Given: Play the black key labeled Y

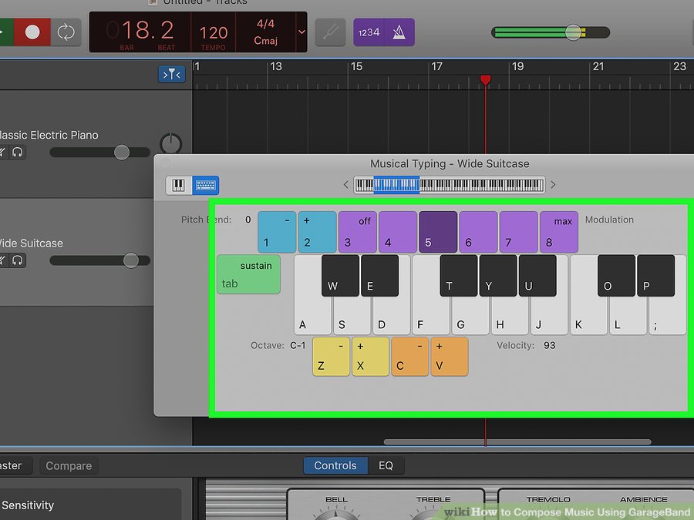Looking at the screenshot, I should [498, 276].
